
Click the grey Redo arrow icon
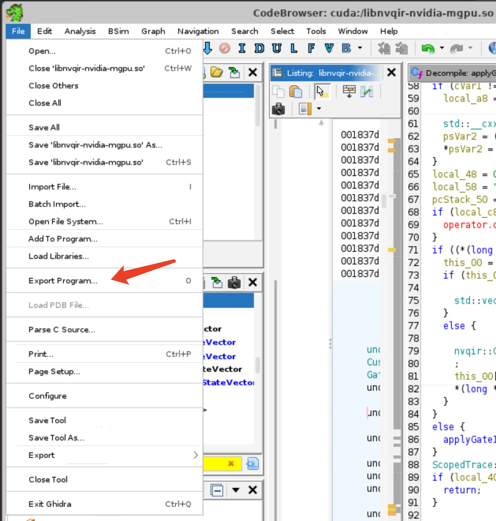(x=456, y=48)
